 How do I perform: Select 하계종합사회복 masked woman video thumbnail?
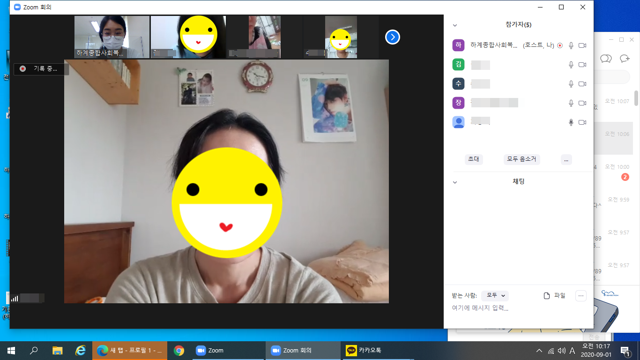112,37
